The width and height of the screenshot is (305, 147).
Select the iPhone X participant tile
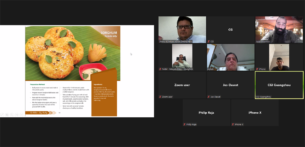[x=255, y=113]
